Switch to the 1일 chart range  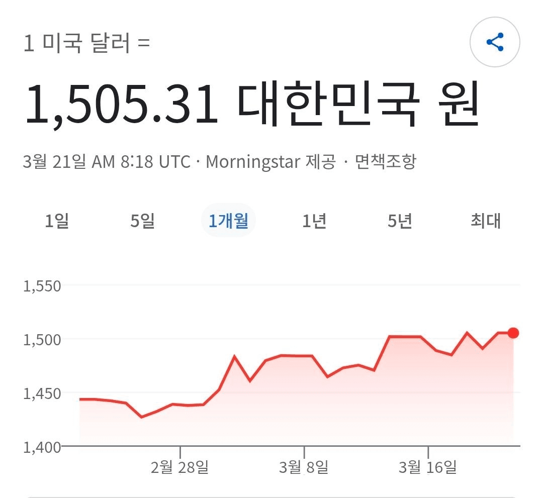[x=57, y=221]
